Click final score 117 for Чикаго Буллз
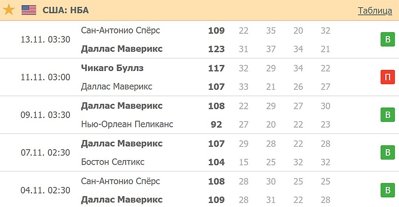This screenshot has width=399, height=207. tap(216, 68)
